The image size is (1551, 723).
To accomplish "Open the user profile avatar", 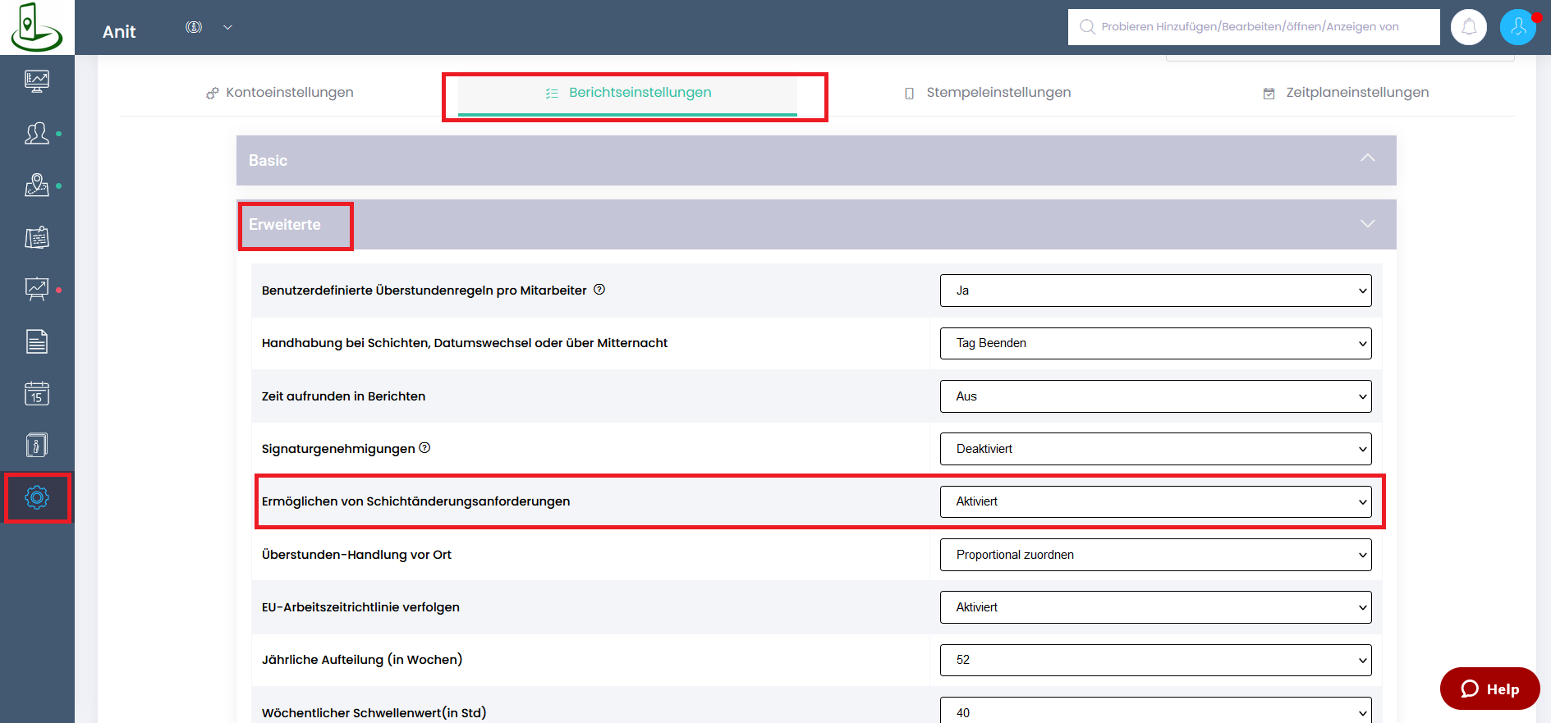I will (1518, 27).
